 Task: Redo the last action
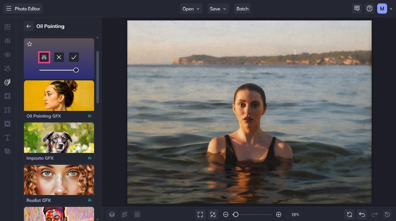tap(375, 214)
